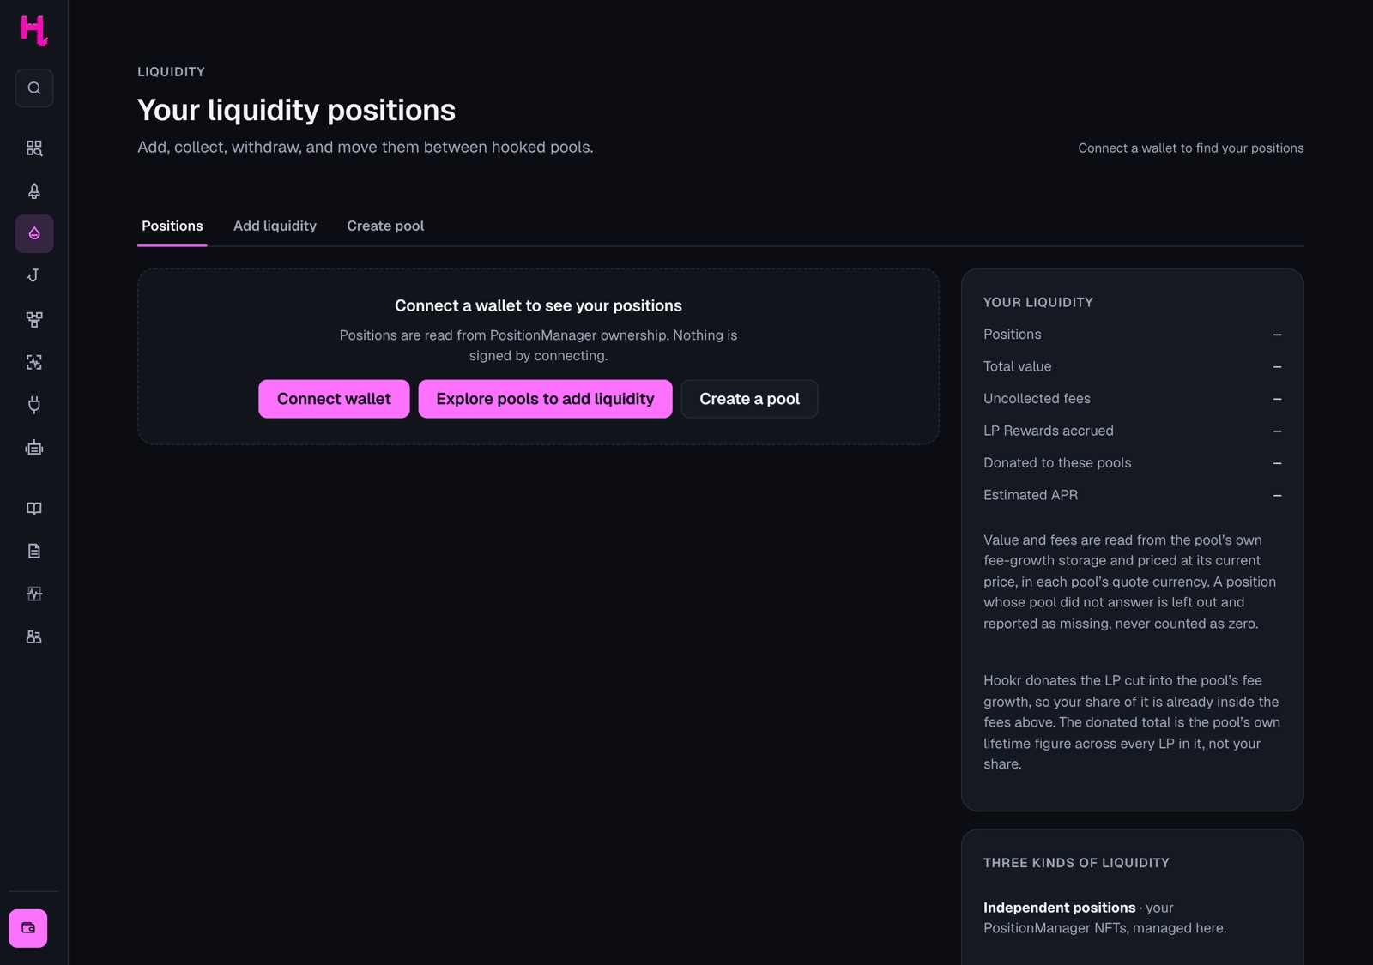Click the plug icon in the sidebar
Viewport: 1373px width, 965px height.
pos(34,405)
